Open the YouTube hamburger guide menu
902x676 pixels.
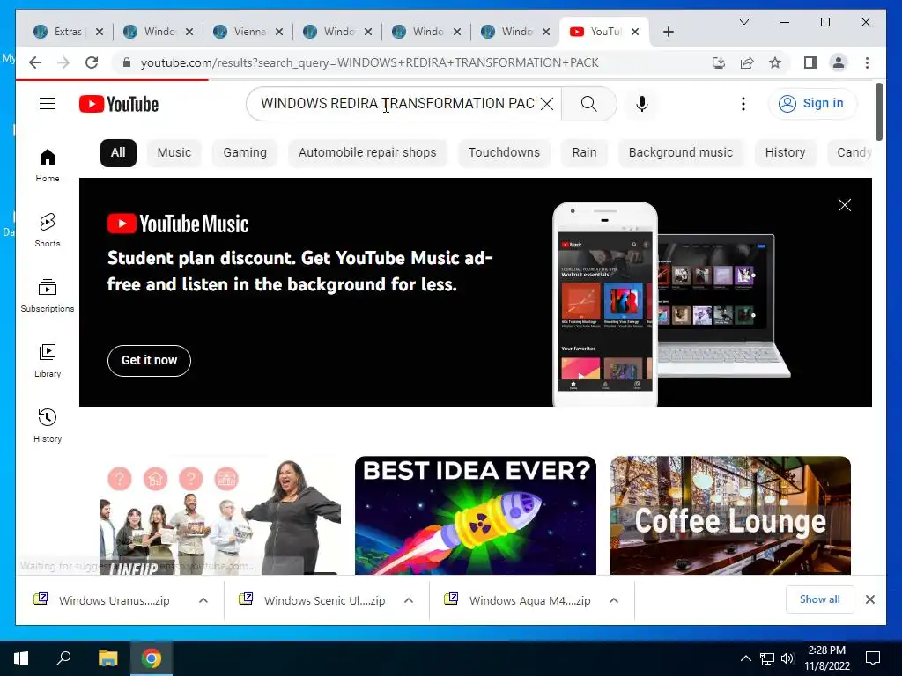tap(48, 104)
